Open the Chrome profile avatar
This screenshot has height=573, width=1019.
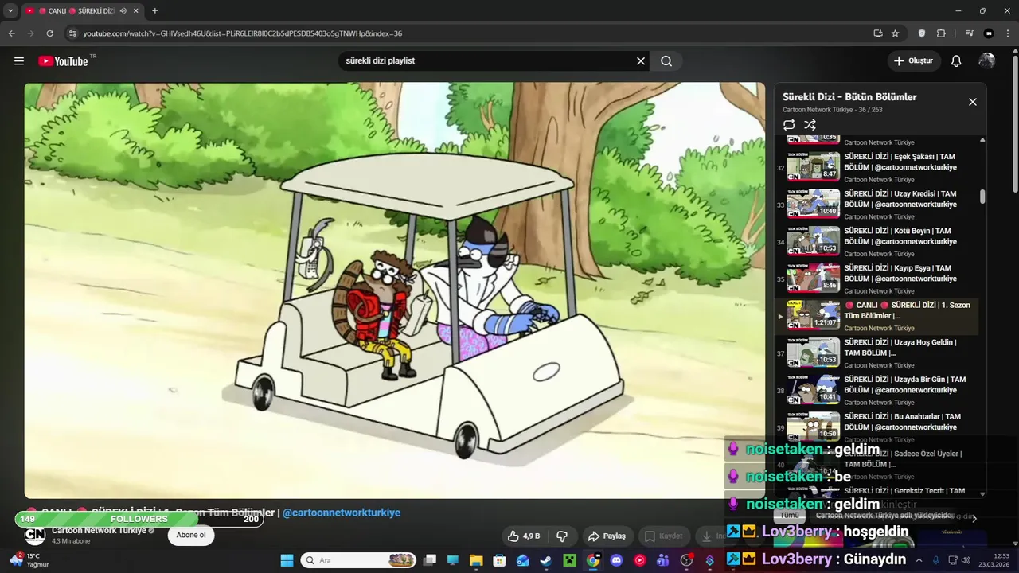(x=989, y=33)
